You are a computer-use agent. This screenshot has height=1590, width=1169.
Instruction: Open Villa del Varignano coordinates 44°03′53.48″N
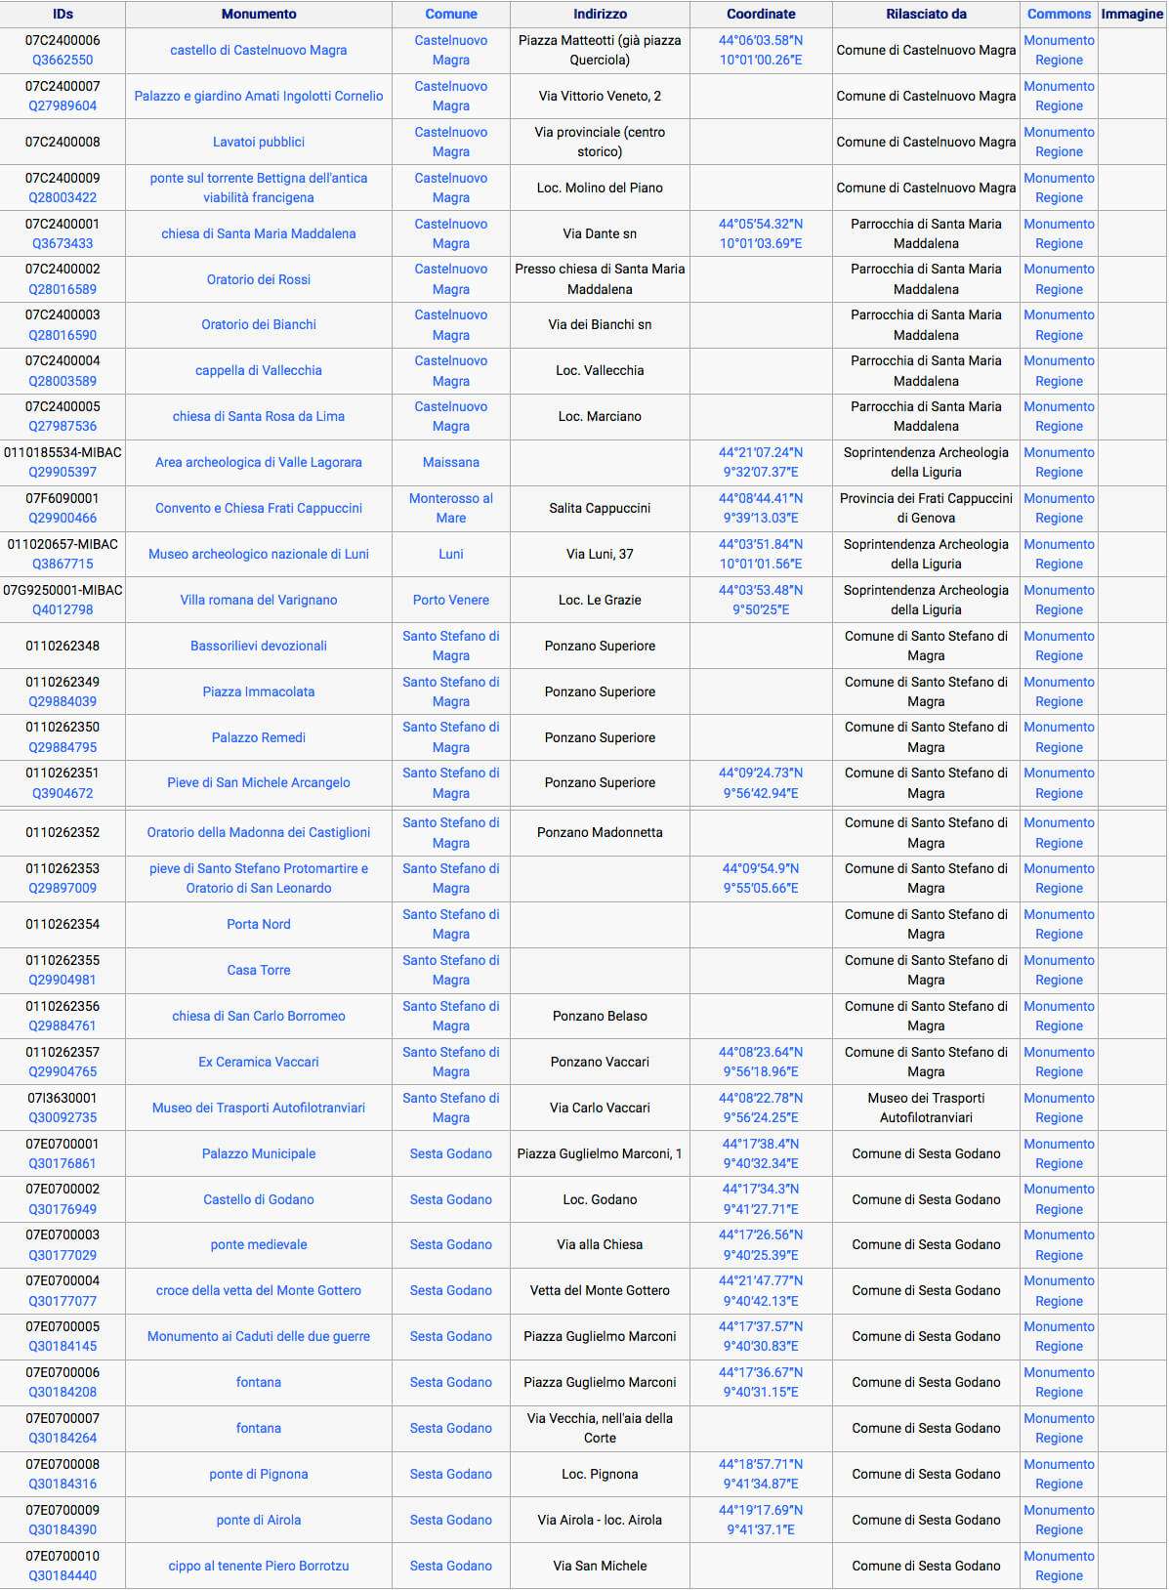[x=761, y=600]
